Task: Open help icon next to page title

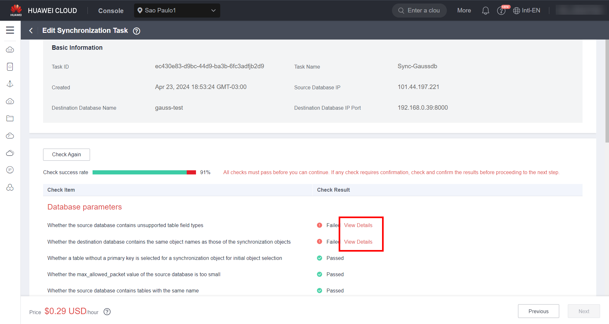Action: [x=137, y=31]
